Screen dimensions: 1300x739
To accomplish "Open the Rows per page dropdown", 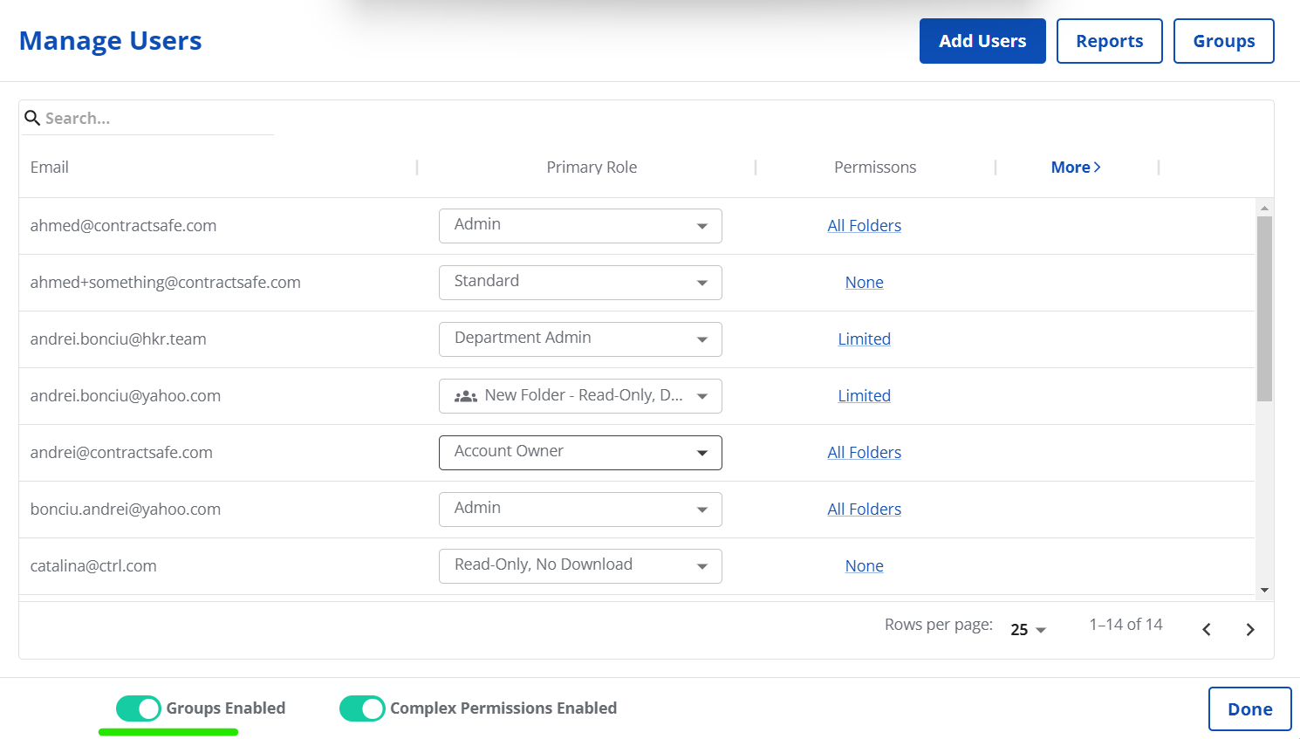I will [1028, 628].
